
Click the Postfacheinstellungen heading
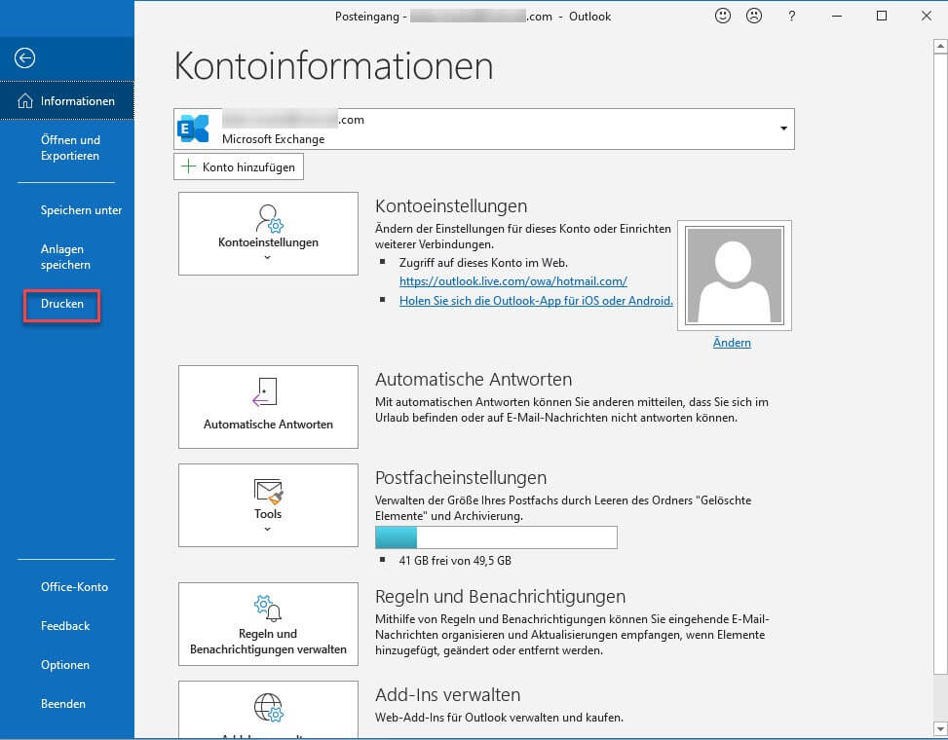pos(461,478)
